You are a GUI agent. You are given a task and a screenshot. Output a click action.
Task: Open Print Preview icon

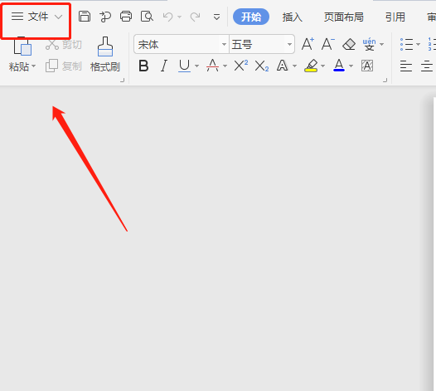coord(147,17)
